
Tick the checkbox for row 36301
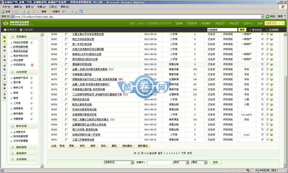tap(66, 140)
